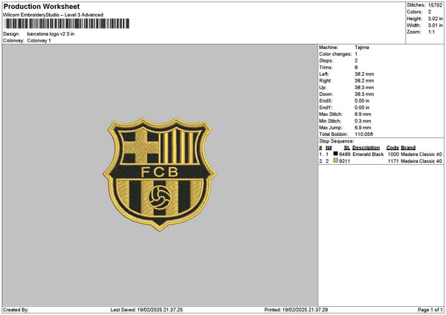Select 'Wilcom EmbroideryStudio – Level 3 Advanced' text
This screenshot has height=315, width=446.
coord(54,15)
